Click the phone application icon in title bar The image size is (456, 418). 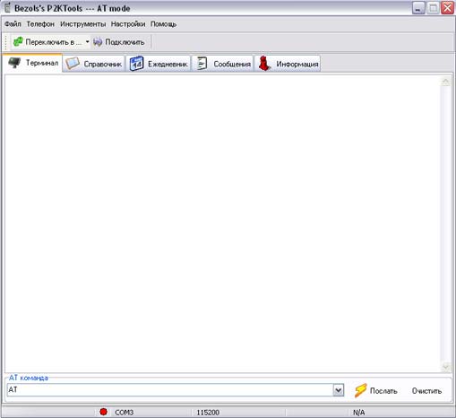pos(7,8)
